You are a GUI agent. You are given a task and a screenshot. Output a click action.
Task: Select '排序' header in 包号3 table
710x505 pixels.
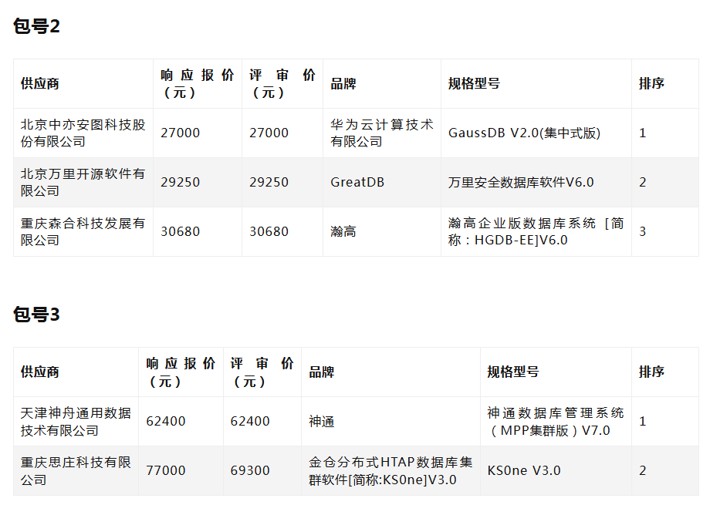(651, 372)
